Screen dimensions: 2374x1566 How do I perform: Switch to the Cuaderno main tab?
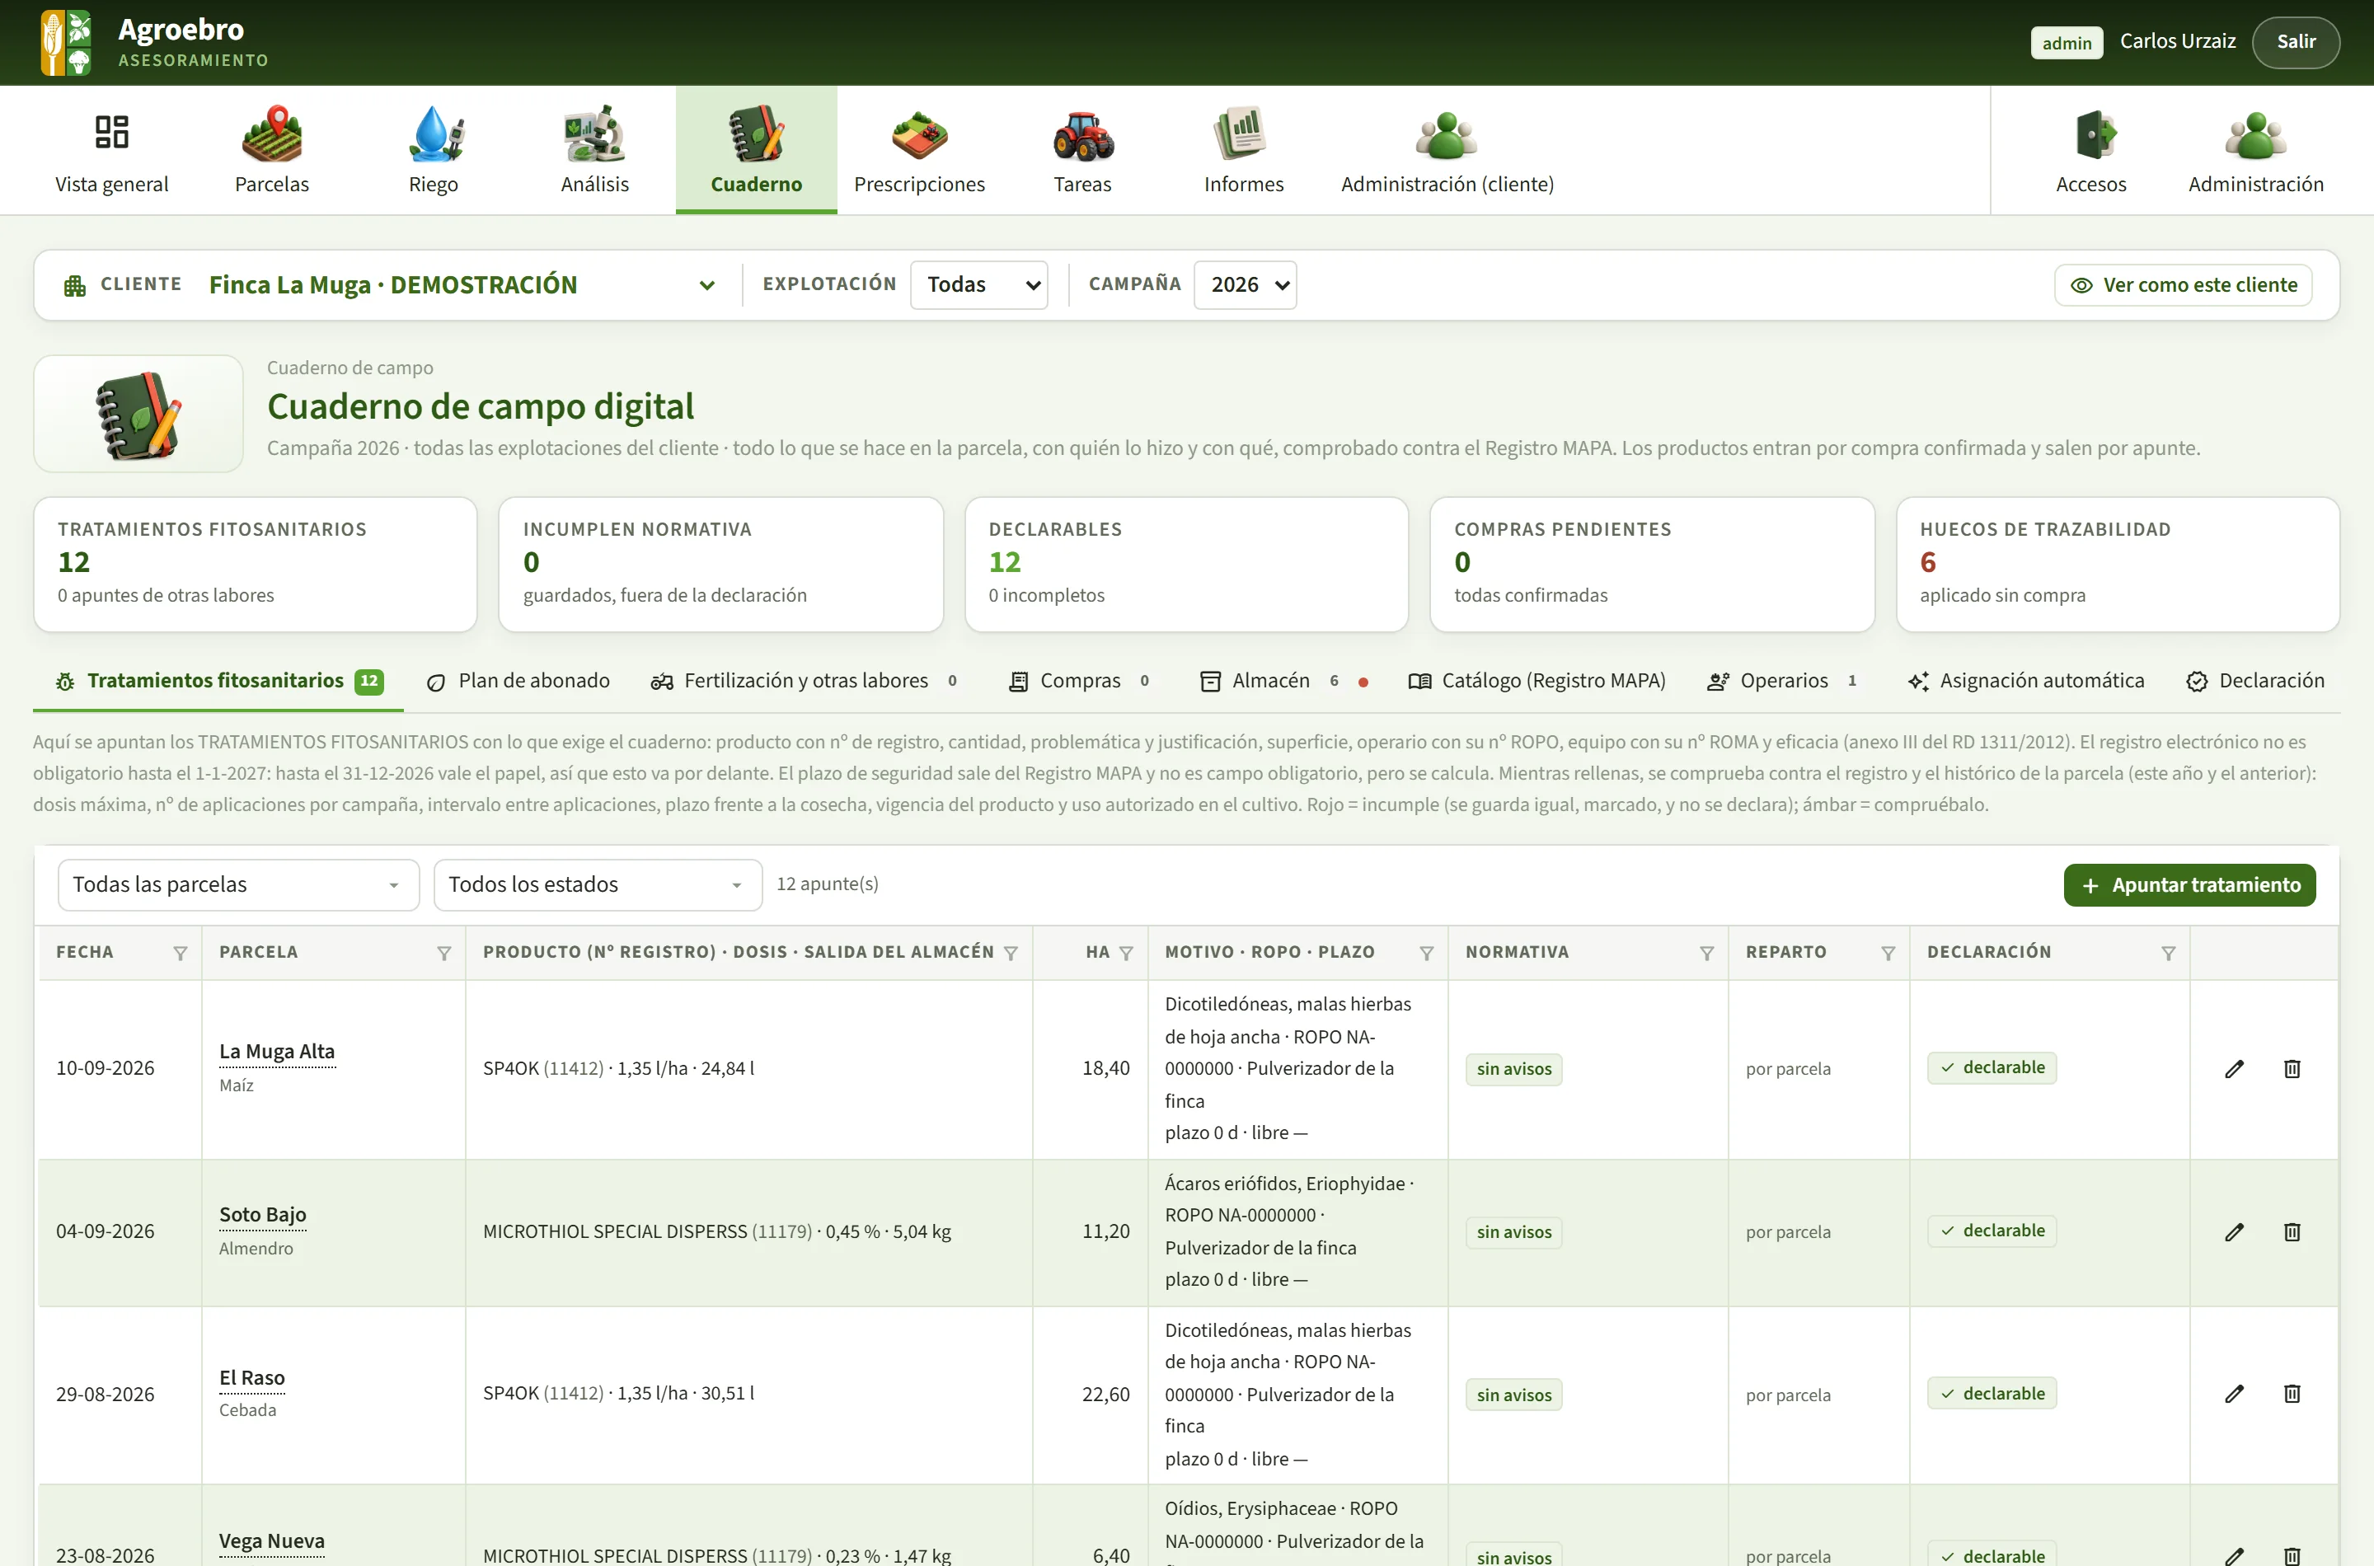pos(756,150)
